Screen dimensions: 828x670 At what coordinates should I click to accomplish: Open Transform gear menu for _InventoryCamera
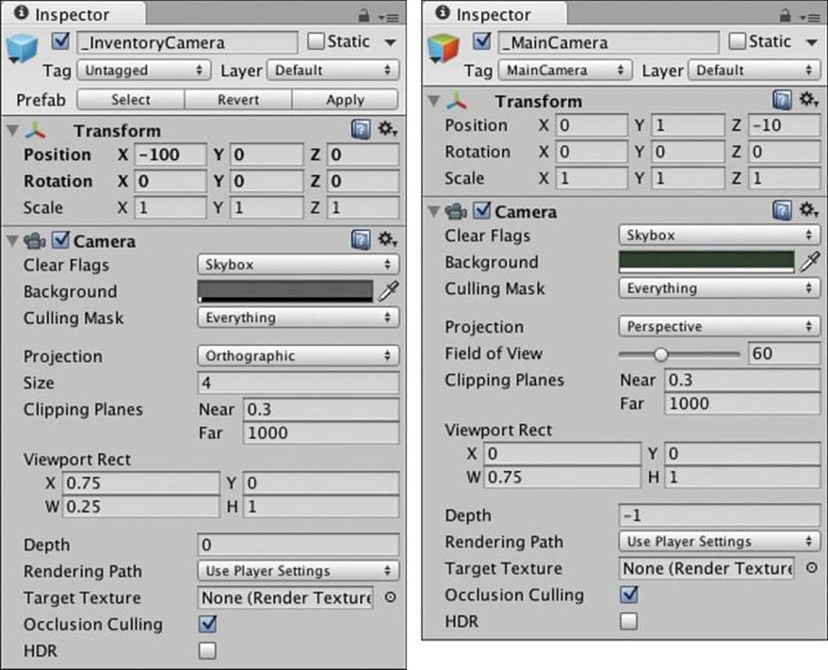coord(387,129)
